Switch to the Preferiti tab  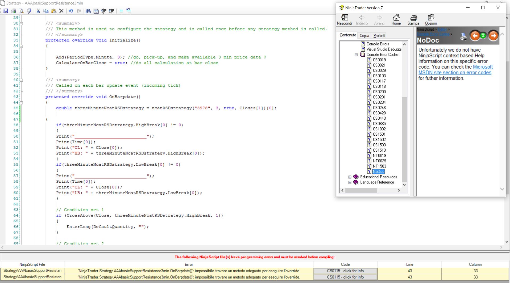379,36
